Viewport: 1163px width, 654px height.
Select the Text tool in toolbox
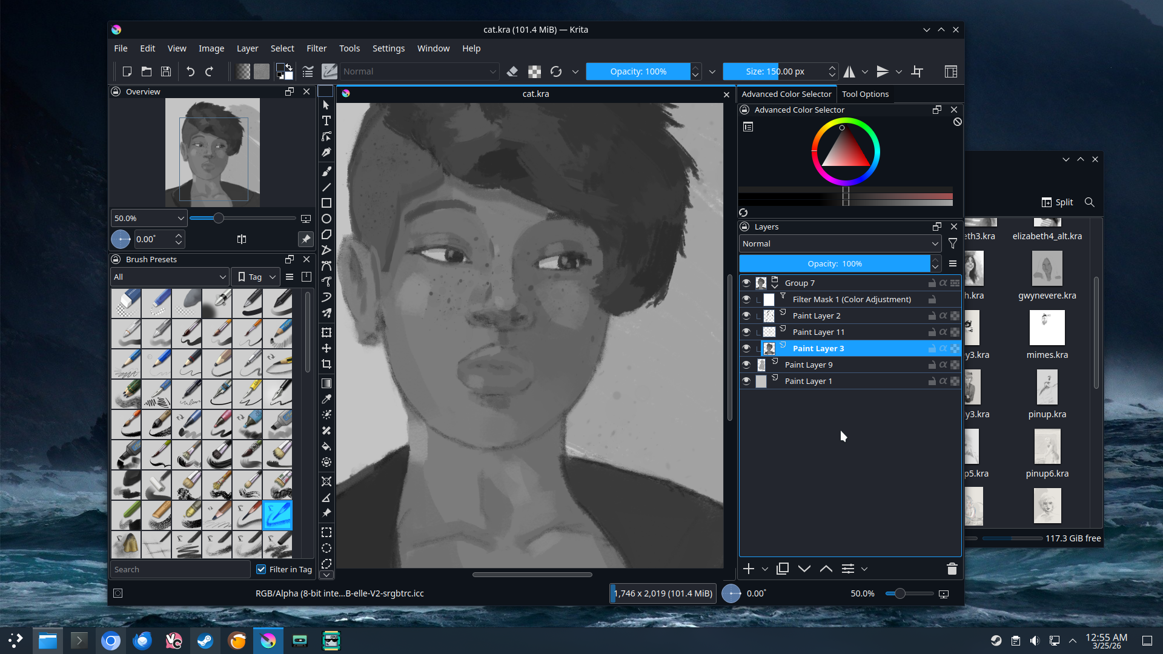[326, 121]
